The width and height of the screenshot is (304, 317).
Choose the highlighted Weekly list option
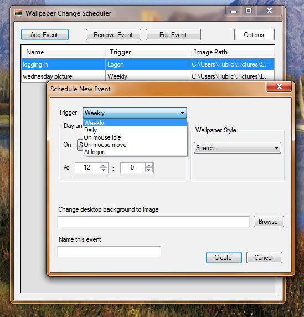[135, 122]
